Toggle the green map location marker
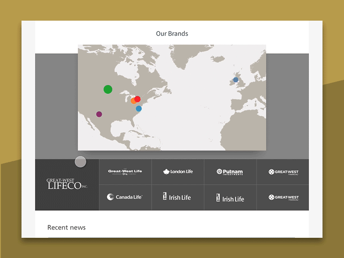 tap(108, 89)
